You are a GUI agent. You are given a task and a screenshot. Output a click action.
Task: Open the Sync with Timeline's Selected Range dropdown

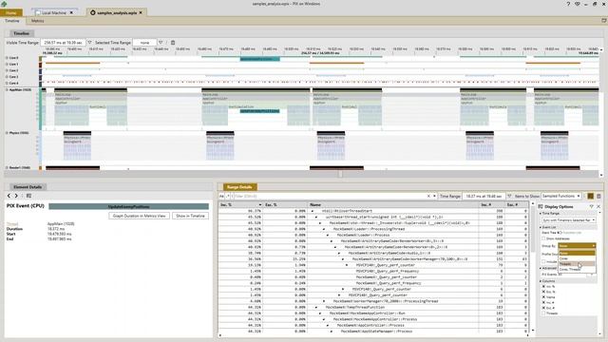568,220
